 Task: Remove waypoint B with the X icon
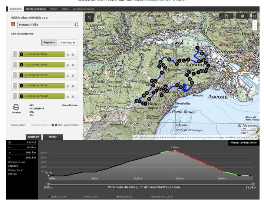[x=73, y=65]
